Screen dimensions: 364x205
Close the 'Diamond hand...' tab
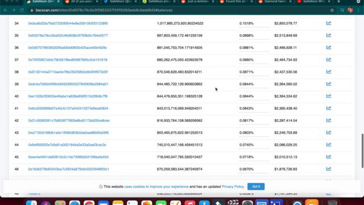tap(290, 2)
